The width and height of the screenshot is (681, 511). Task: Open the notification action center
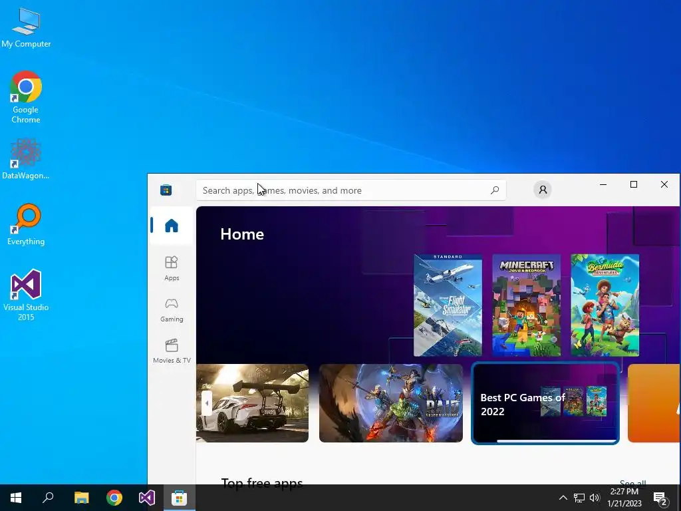point(660,499)
